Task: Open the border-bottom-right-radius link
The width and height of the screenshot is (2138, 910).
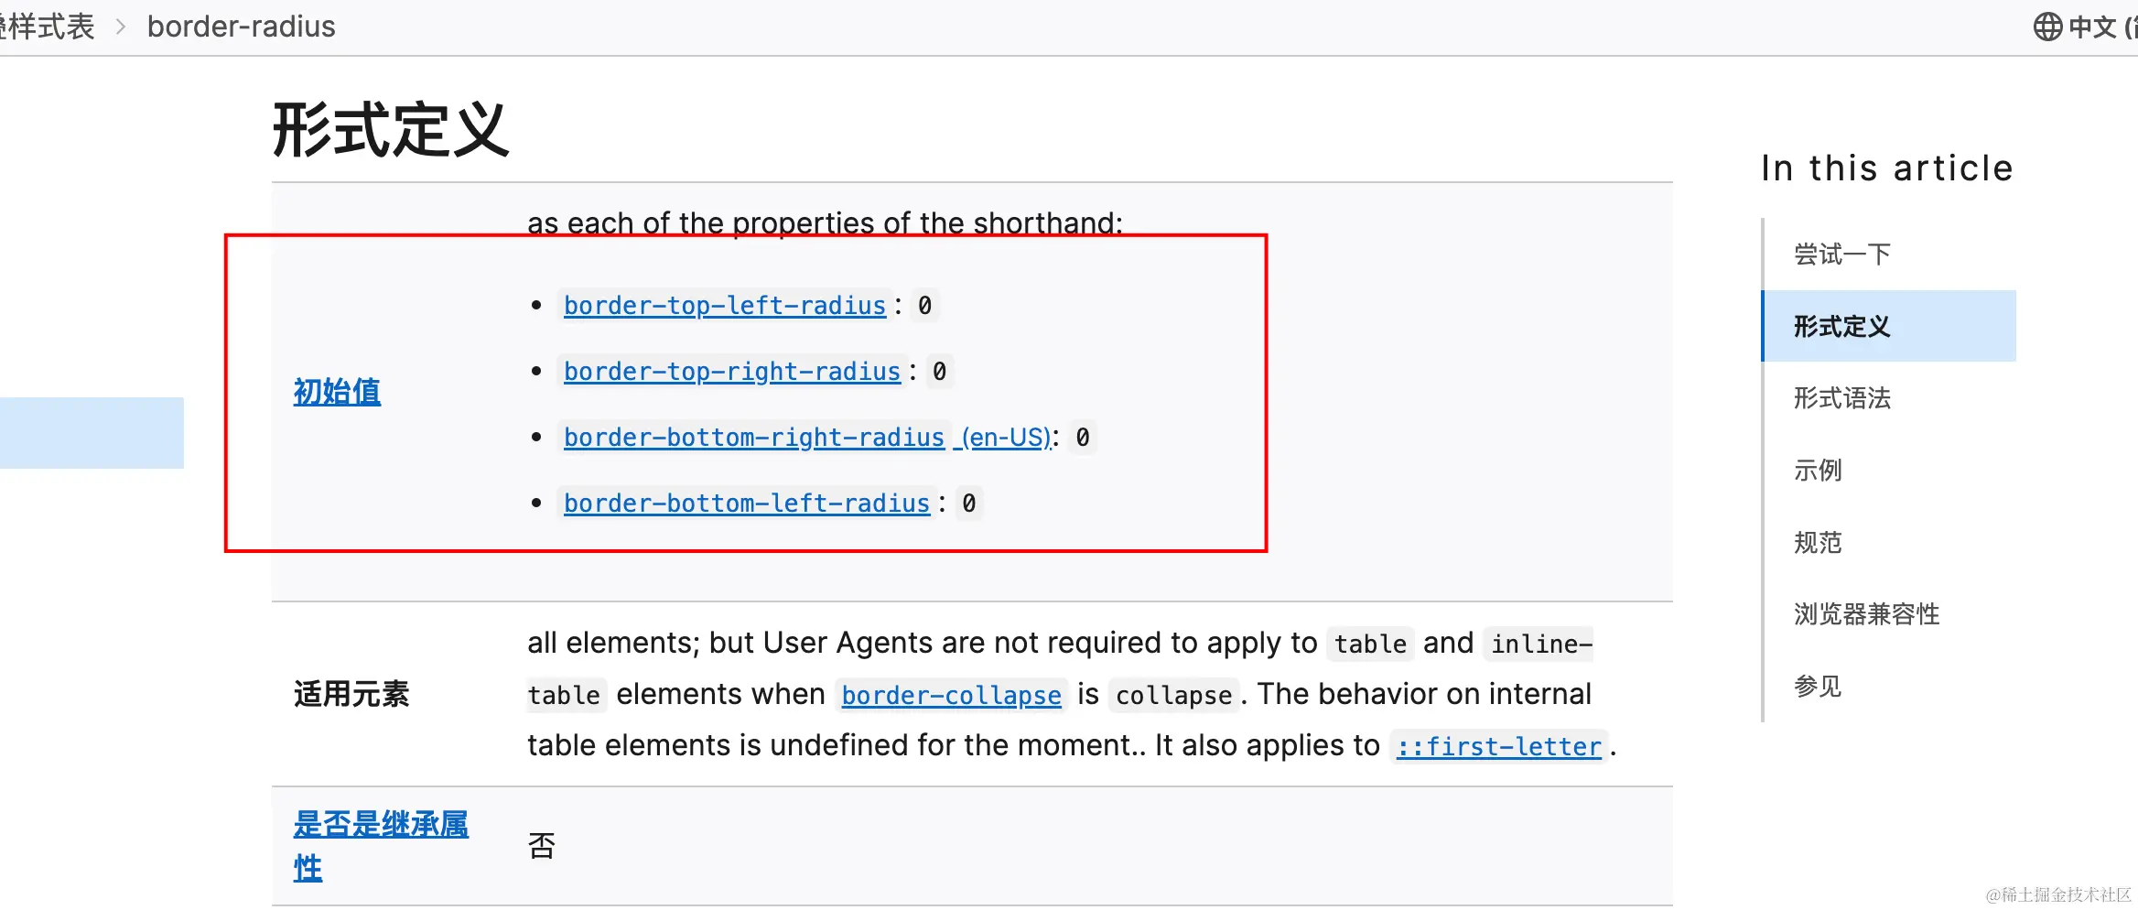Action: (753, 438)
